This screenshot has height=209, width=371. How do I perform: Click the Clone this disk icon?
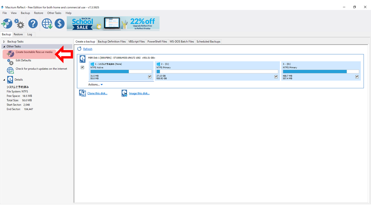point(83,93)
